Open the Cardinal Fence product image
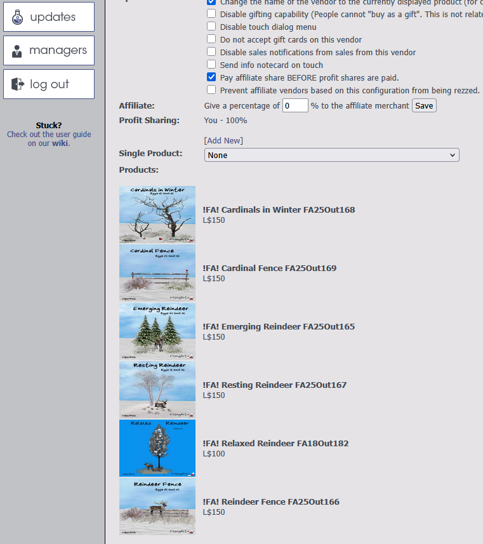 (157, 273)
